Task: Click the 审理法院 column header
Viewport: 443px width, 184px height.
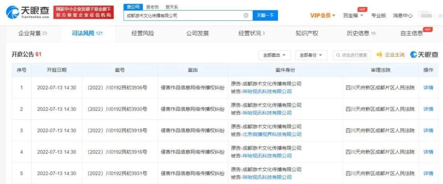Action: pyautogui.click(x=380, y=70)
